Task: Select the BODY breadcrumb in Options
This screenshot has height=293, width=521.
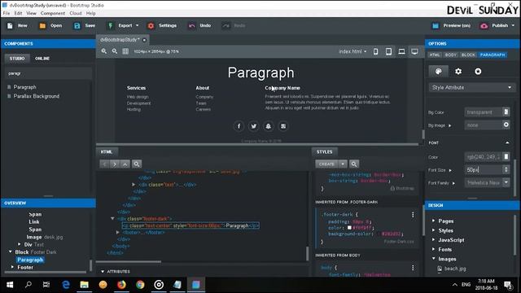Action: pos(450,55)
